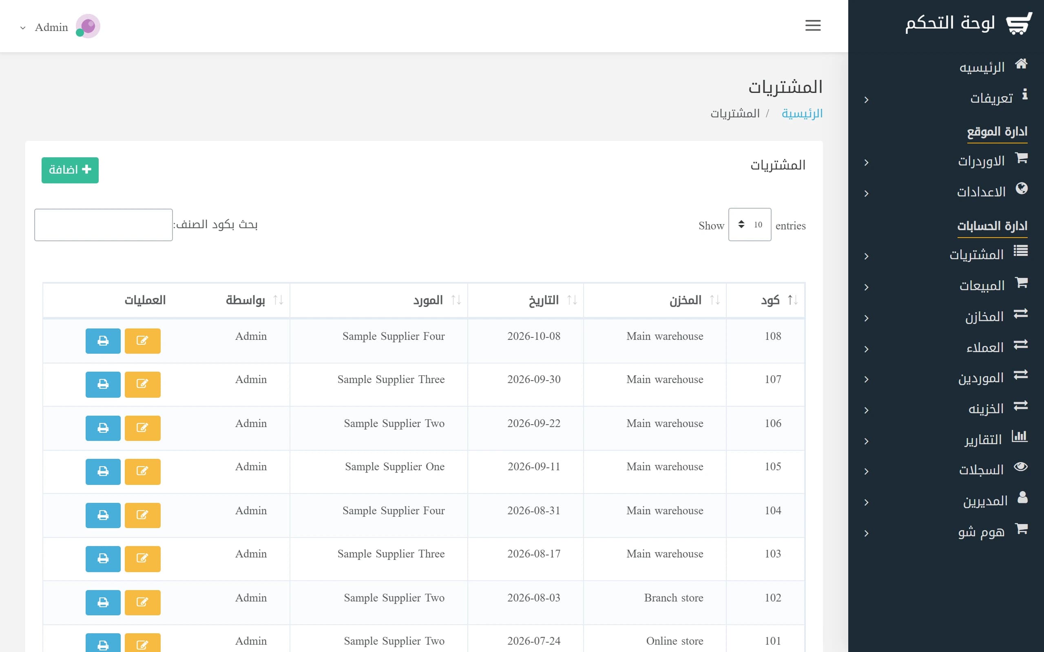Viewport: 1044px width, 652px height.
Task: Edit purchase 108 with yellow button
Action: pyautogui.click(x=142, y=341)
